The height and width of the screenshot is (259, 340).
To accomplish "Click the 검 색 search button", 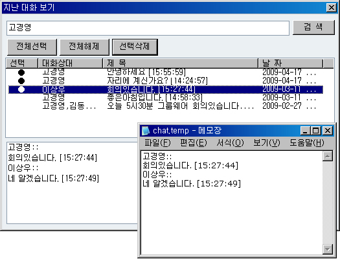I will pyautogui.click(x=313, y=28).
